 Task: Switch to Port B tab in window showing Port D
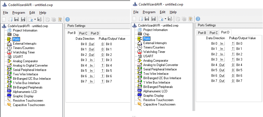click(202, 33)
